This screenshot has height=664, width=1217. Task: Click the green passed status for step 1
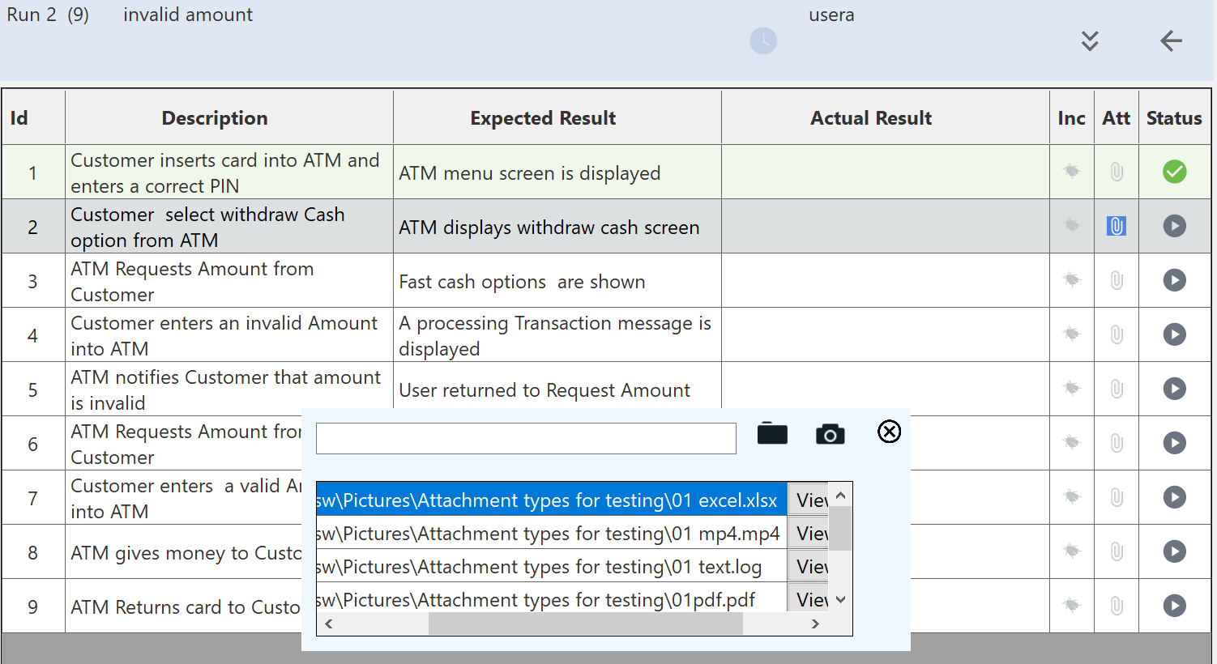click(1174, 172)
